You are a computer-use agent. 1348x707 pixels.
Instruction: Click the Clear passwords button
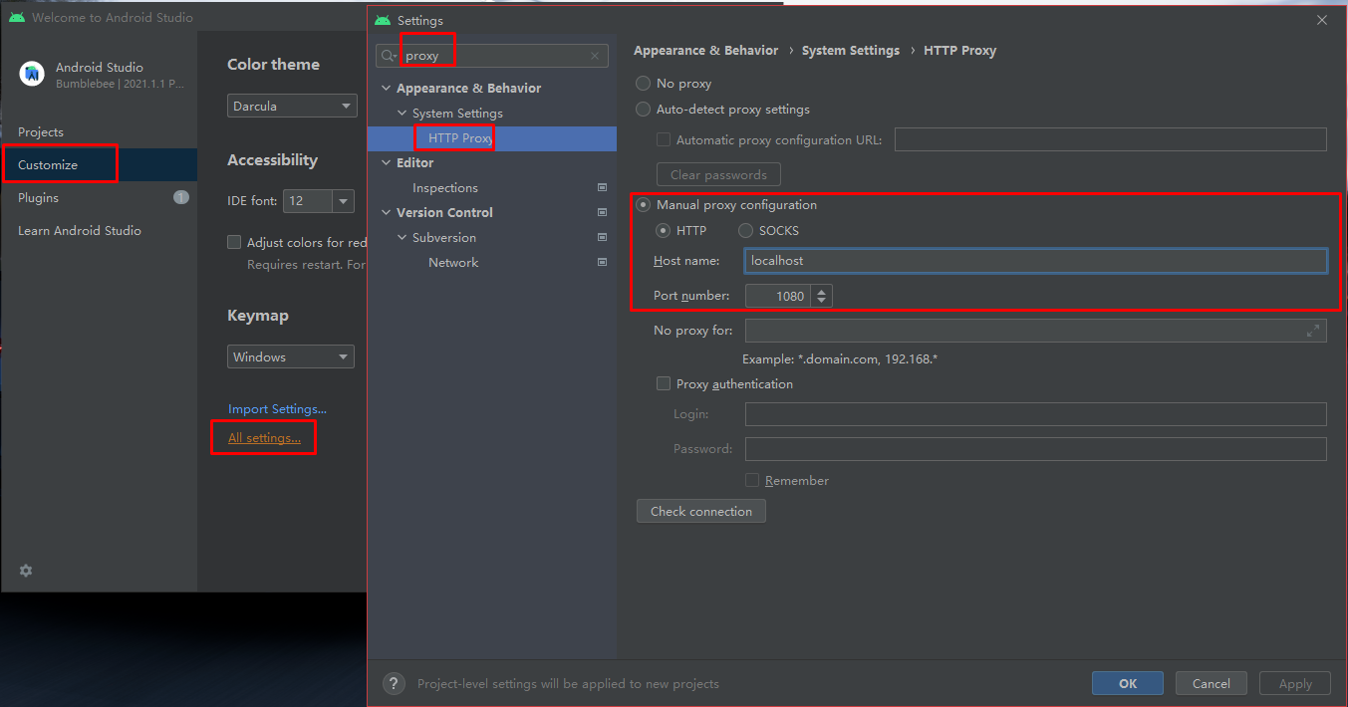click(x=718, y=174)
